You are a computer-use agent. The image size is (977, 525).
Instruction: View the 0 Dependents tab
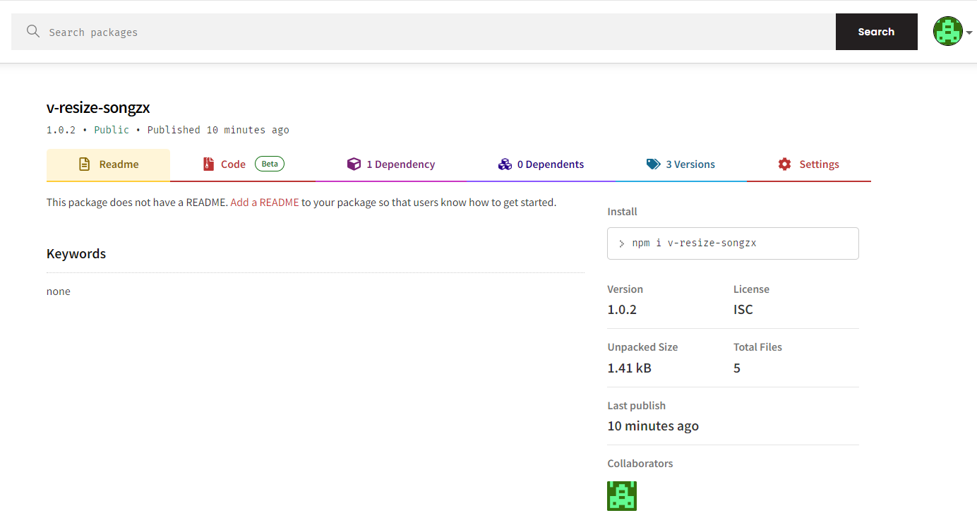coord(541,164)
